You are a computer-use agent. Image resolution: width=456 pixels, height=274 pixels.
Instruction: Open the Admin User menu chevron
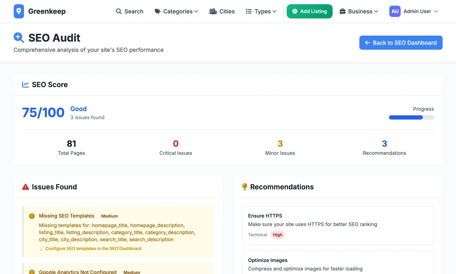click(436, 11)
